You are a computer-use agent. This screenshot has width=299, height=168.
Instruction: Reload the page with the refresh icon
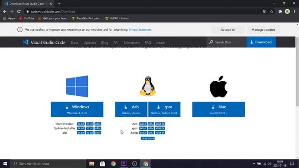tap(19, 11)
